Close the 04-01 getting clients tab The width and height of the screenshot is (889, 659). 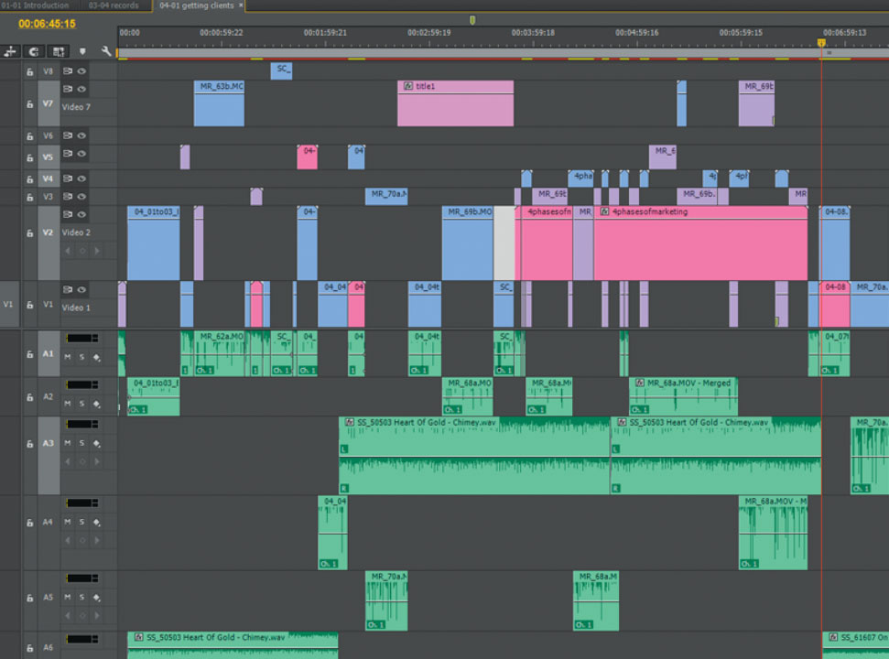pyautogui.click(x=241, y=5)
